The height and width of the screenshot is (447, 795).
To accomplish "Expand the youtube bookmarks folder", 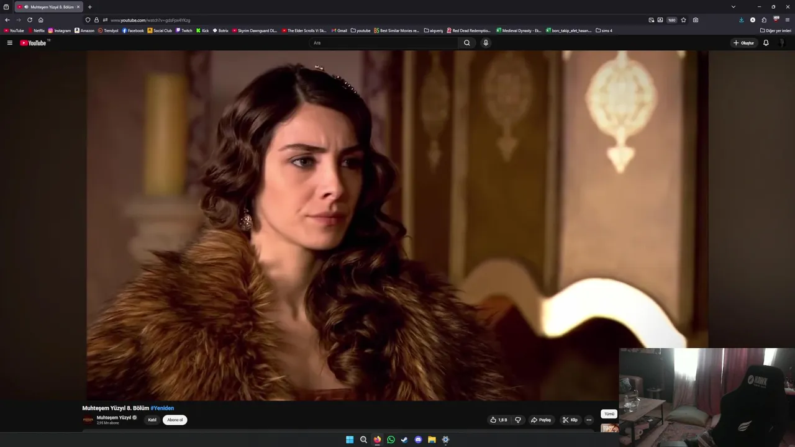I will tap(360, 30).
